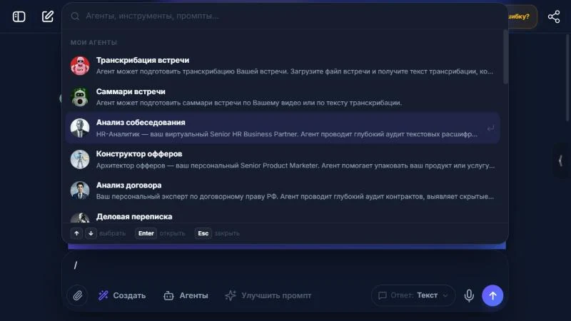
Task: Click Улучшить промпт button
Action: pyautogui.click(x=268, y=295)
